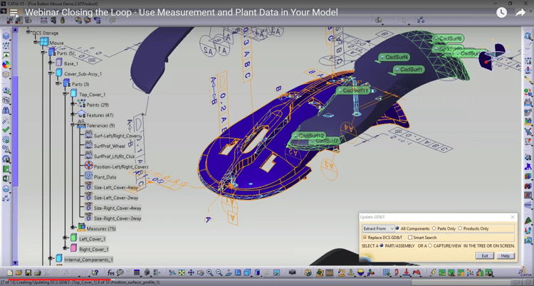Screen dimensions: 534x286
Task: Click the green checkmark icon in left sidebar
Action: coord(6,129)
